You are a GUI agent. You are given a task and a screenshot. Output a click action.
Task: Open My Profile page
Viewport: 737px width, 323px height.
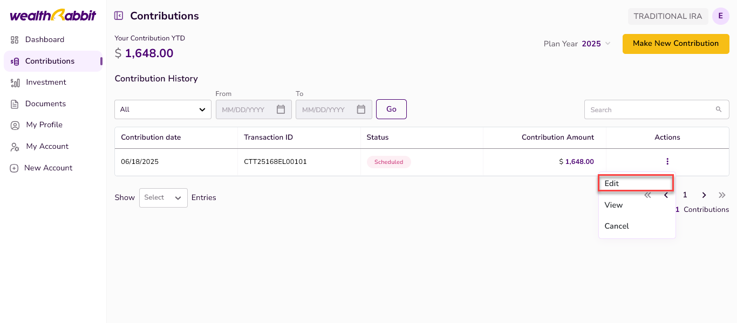click(44, 125)
